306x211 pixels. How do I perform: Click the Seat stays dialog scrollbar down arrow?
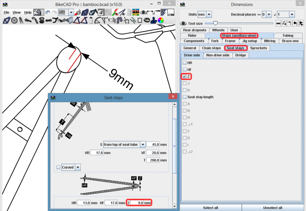(175, 206)
